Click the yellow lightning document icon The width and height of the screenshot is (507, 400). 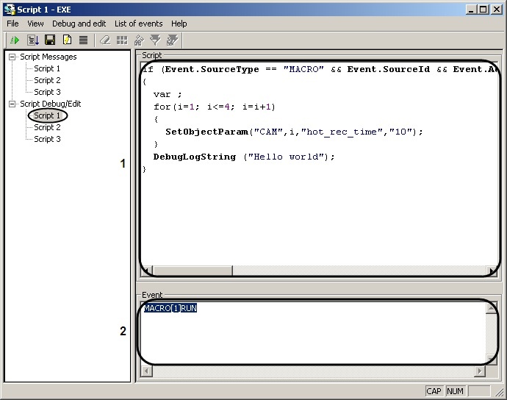tap(67, 40)
